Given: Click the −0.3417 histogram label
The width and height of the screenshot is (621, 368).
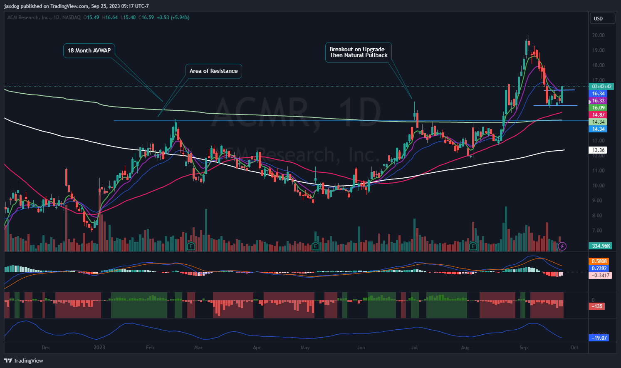Looking at the screenshot, I should tap(601, 276).
